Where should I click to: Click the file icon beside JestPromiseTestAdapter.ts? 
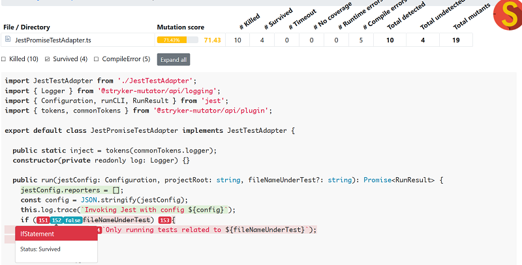click(8, 40)
